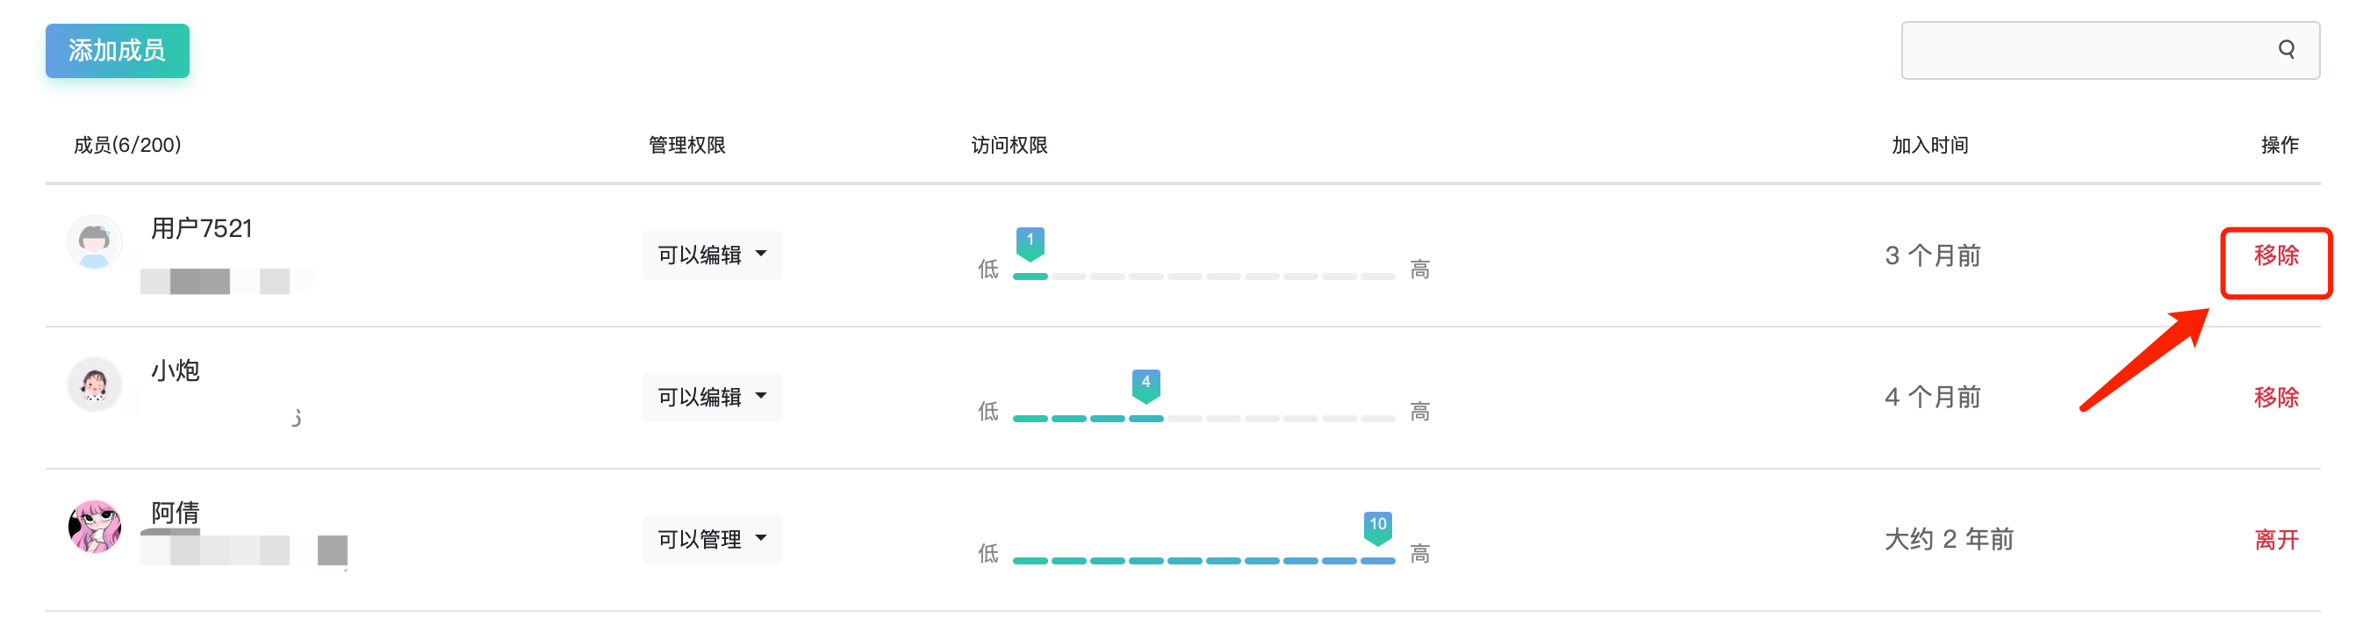This screenshot has height=618, width=2370.
Task: Click 阿倩's access level bar
Action: tap(1203, 560)
